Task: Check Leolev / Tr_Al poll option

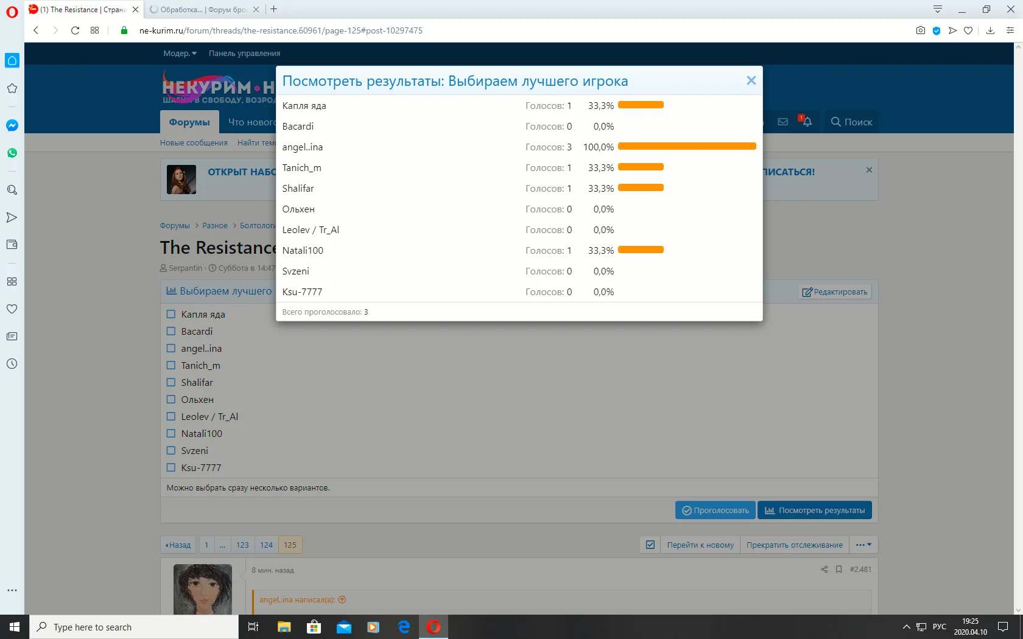Action: click(x=171, y=416)
